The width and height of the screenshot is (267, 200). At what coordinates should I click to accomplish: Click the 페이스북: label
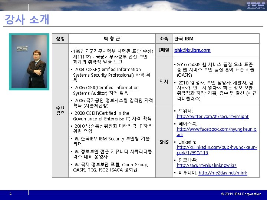(188, 124)
